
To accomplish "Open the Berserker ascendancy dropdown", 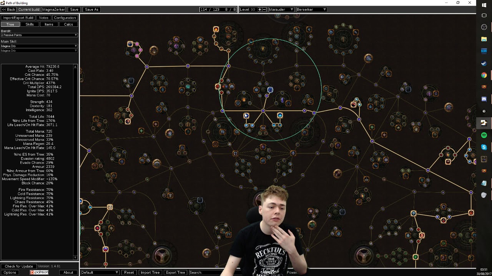I will pos(311,9).
